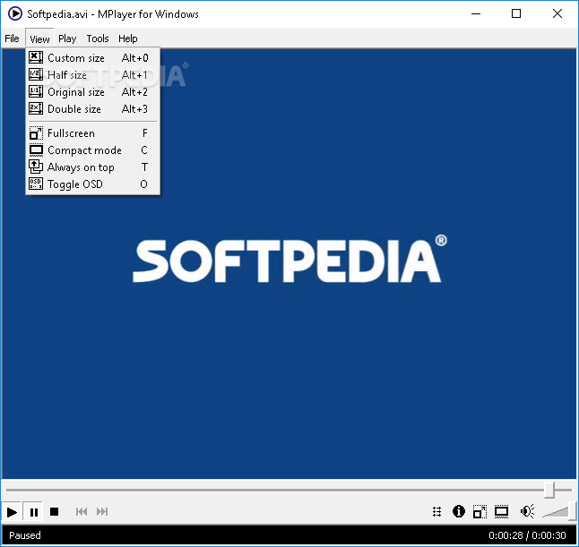Select Custom size Alt+0 entry
The height and width of the screenshot is (547, 579).
click(x=92, y=58)
